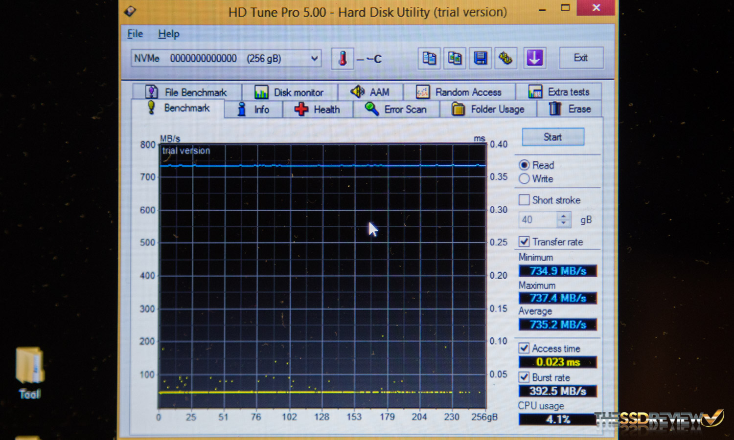Click the HD Tune title bar app icon
The height and width of the screenshot is (440, 734).
point(130,11)
